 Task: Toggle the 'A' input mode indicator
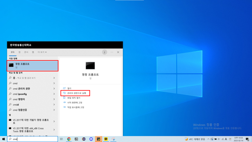226,139
